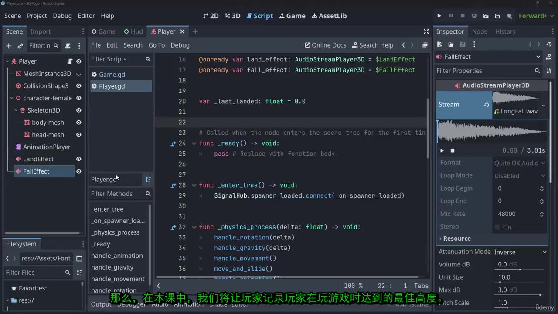Play the LongFall.wav audio preview
This screenshot has width=558, height=314.
click(x=442, y=150)
